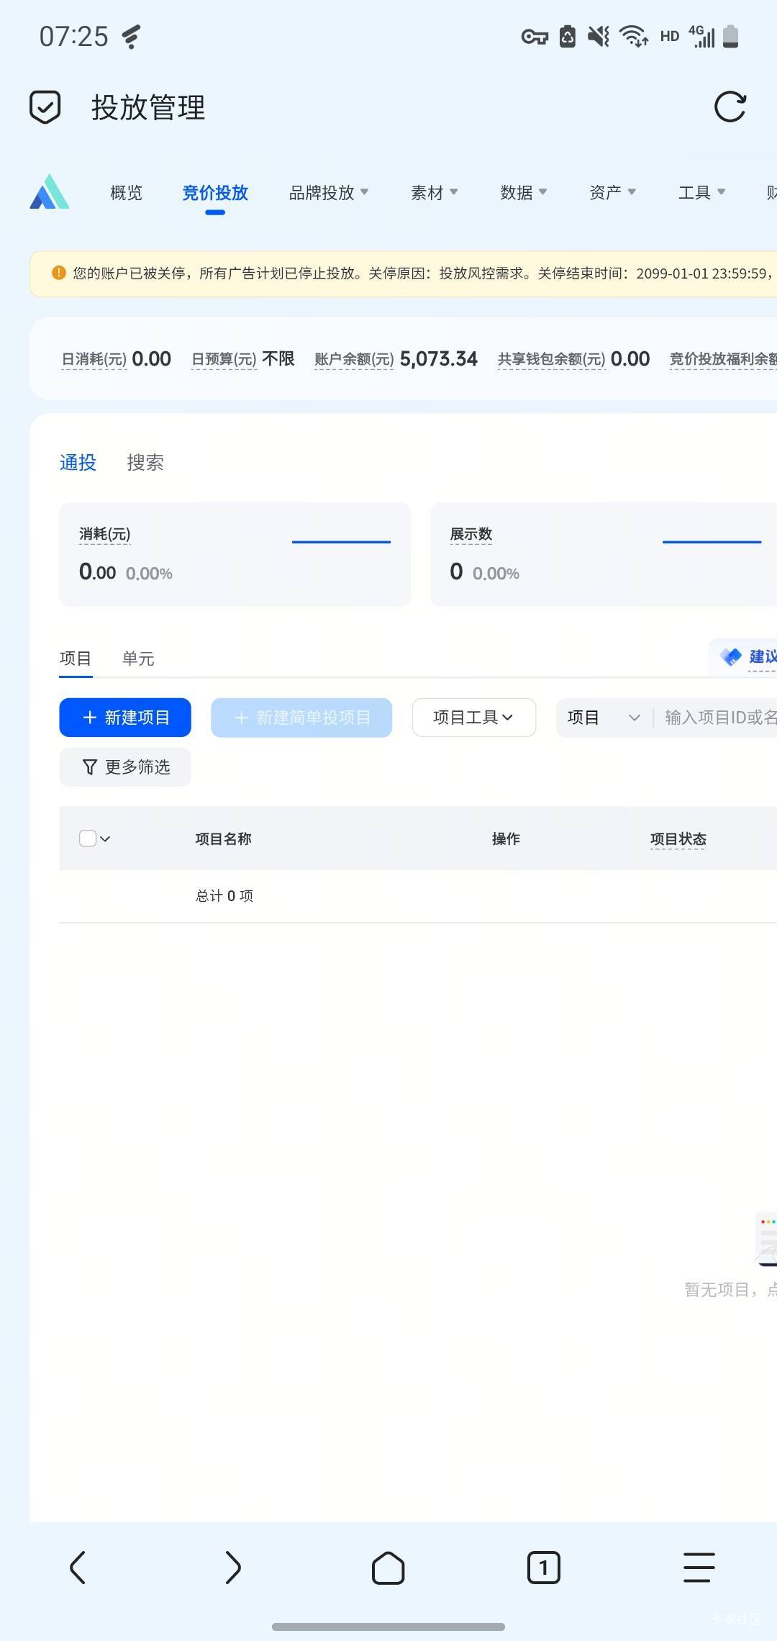This screenshot has height=1641, width=777.
Task: Click the 日预算(元) label
Action: click(x=224, y=359)
